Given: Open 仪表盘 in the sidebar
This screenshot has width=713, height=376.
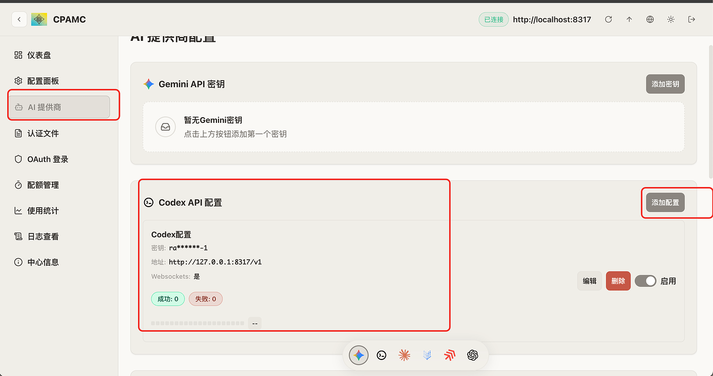Looking at the screenshot, I should click(x=59, y=55).
